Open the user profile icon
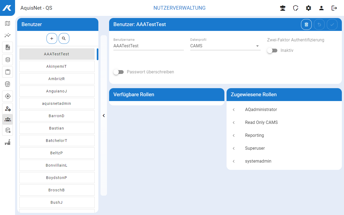The height and width of the screenshot is (215, 344). click(x=321, y=8)
